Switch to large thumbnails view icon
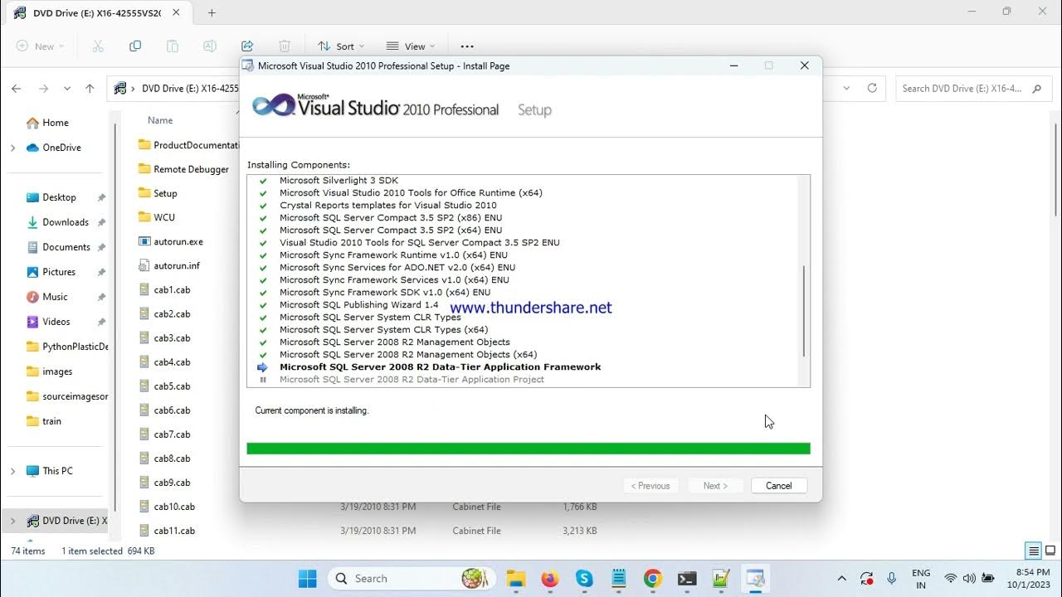Viewport: 1062px width, 597px height. click(x=1050, y=551)
